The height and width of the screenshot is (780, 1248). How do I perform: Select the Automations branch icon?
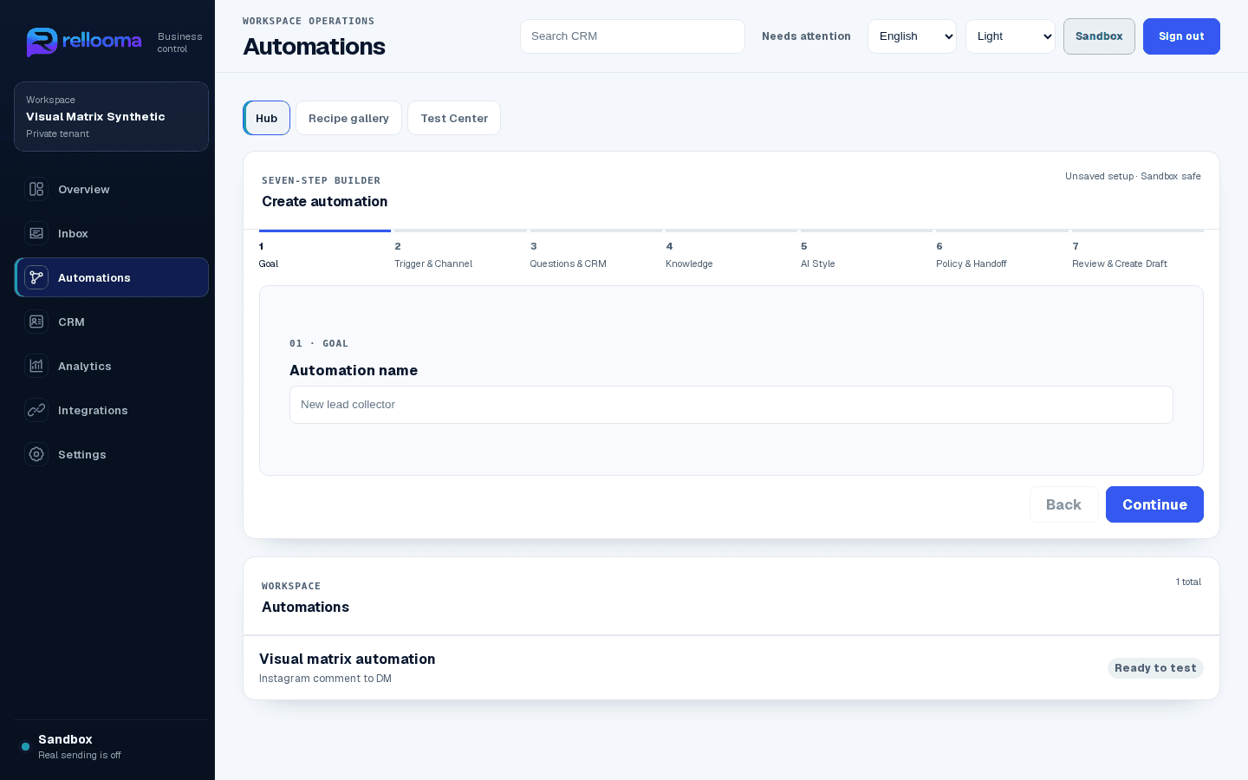click(x=36, y=277)
